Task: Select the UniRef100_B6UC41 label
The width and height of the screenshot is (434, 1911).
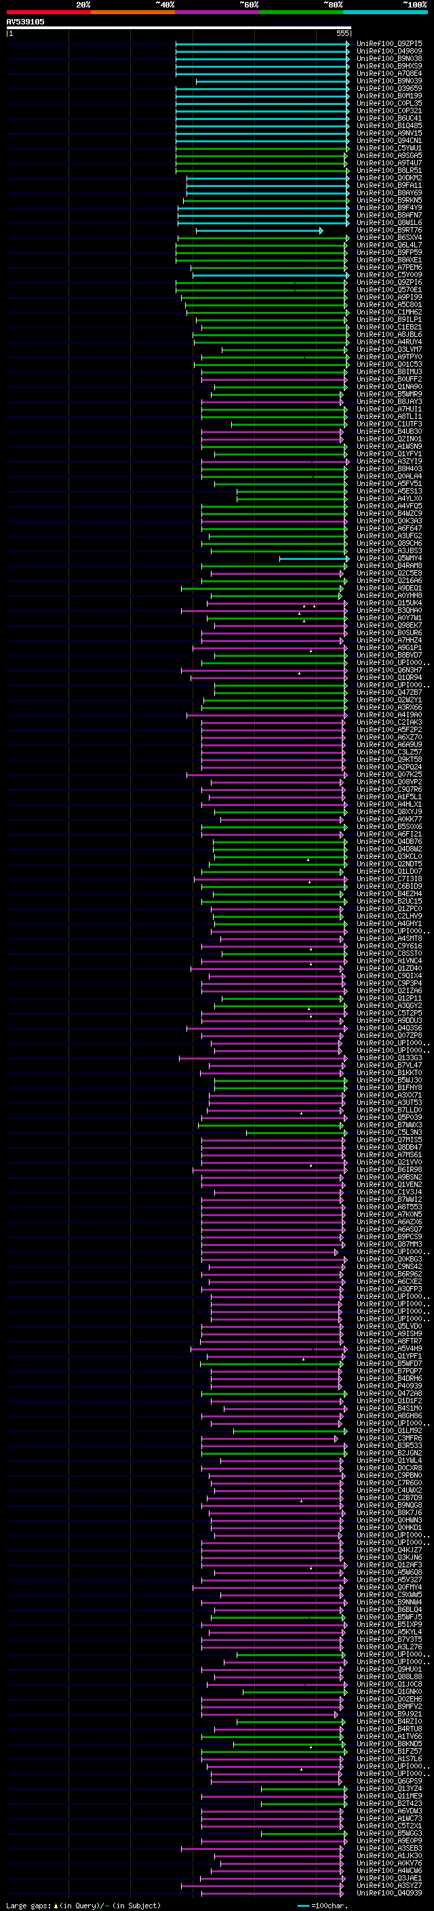Action: (389, 118)
